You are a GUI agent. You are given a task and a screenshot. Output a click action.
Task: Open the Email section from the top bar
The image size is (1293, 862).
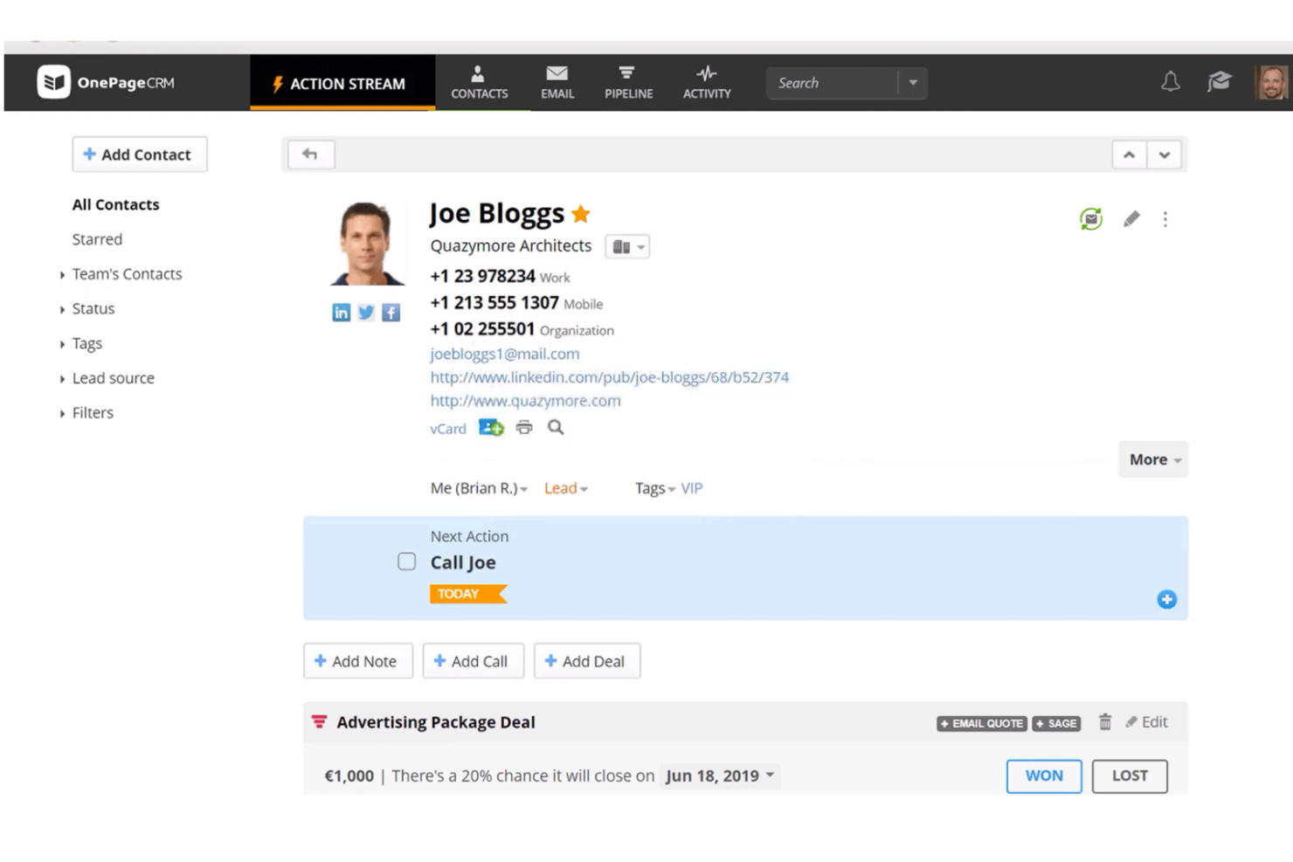[x=557, y=82]
